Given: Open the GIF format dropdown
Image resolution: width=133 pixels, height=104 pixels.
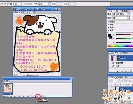Looking at the screenshot, I should tap(128, 18).
